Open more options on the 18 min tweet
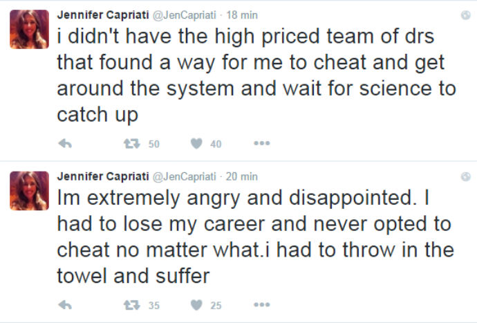This screenshot has width=477, height=323. coord(262,143)
